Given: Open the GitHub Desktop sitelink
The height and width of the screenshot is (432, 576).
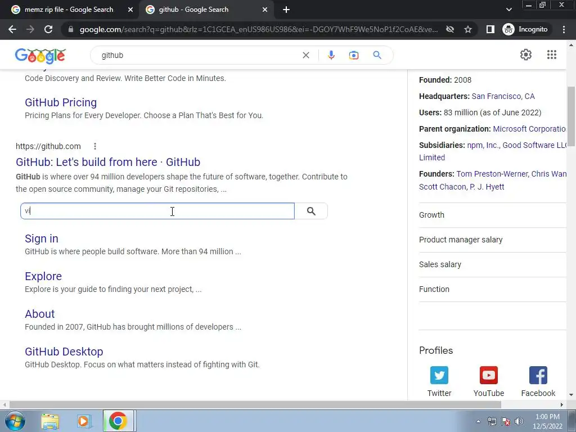Looking at the screenshot, I should tap(64, 352).
